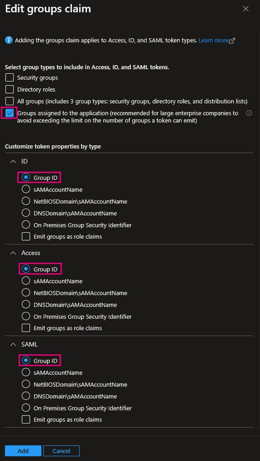Check the Directory roles option
The image size is (260, 461).
(10, 89)
